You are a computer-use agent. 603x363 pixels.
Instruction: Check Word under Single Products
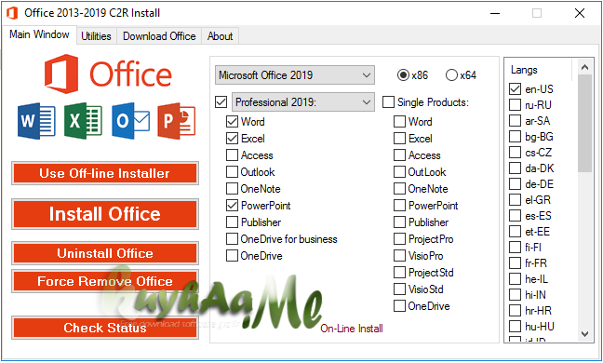(399, 122)
